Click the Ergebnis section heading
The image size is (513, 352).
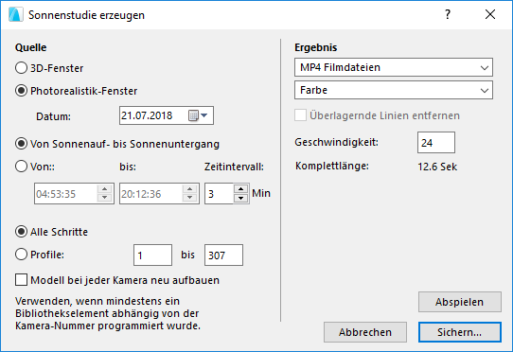pos(316,47)
